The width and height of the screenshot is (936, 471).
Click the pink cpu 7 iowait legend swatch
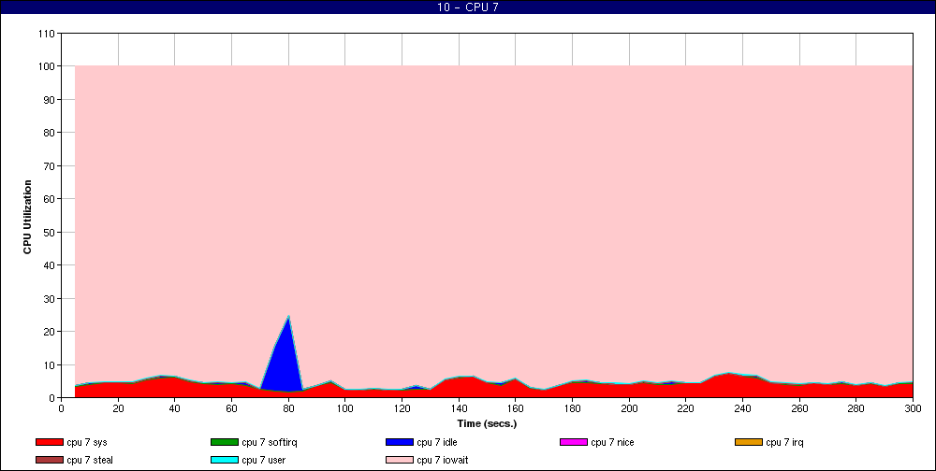pos(399,459)
